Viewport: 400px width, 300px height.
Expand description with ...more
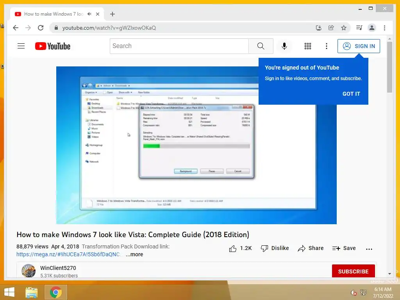click(134, 254)
